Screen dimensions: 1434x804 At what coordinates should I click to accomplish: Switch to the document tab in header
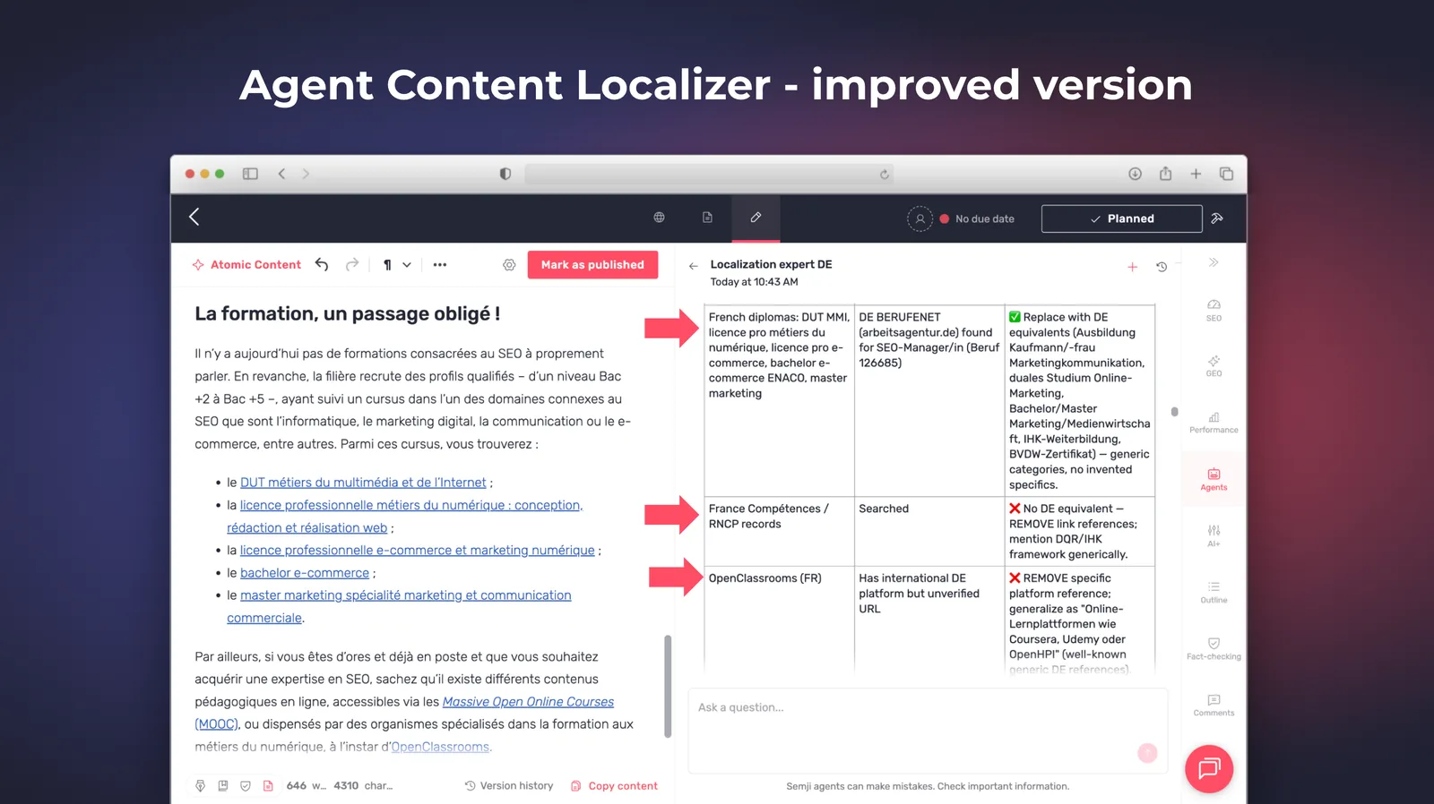tap(707, 218)
